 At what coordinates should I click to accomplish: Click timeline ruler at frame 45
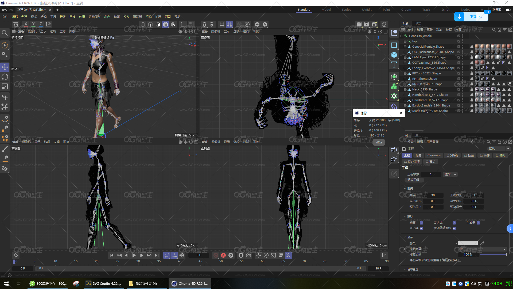[200, 261]
